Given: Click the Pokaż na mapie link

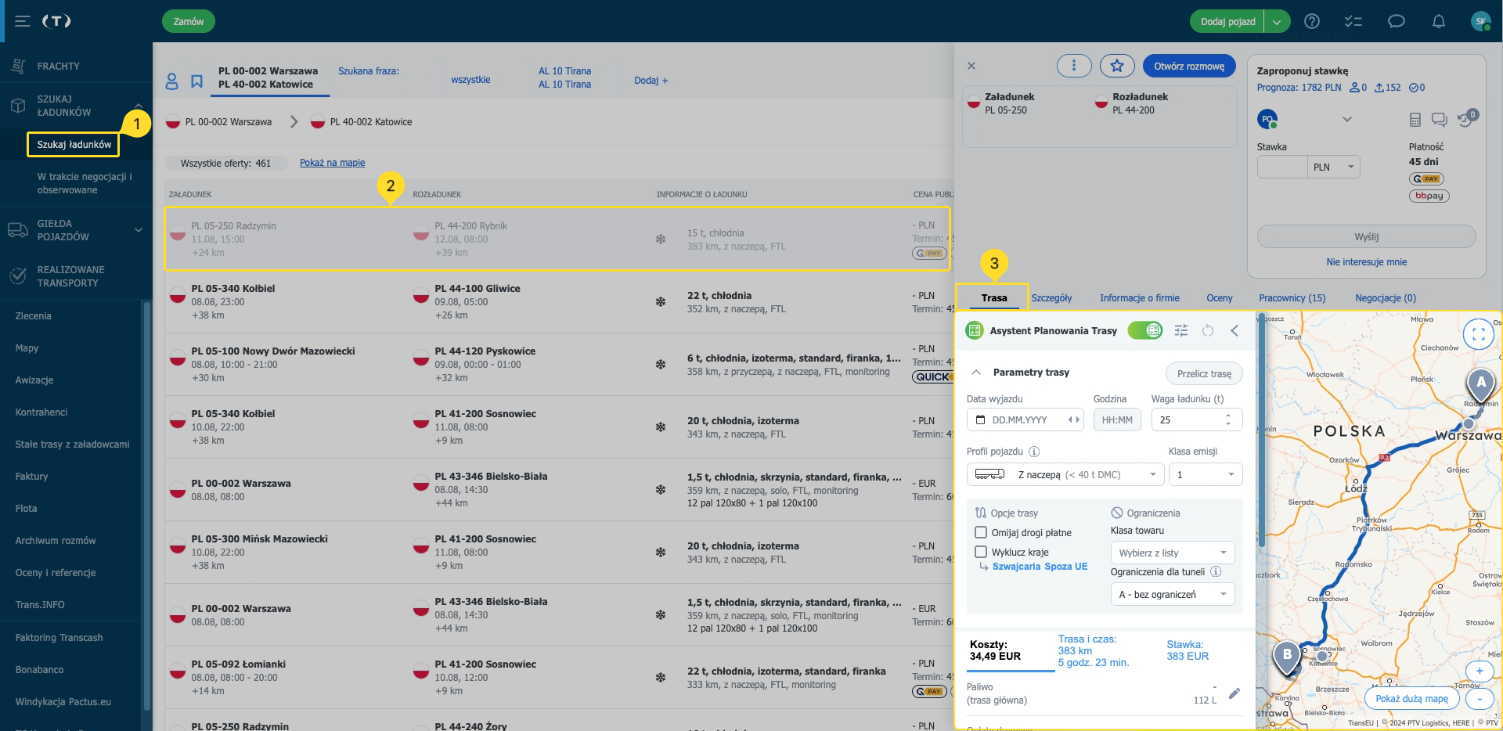Looking at the screenshot, I should pyautogui.click(x=333, y=163).
